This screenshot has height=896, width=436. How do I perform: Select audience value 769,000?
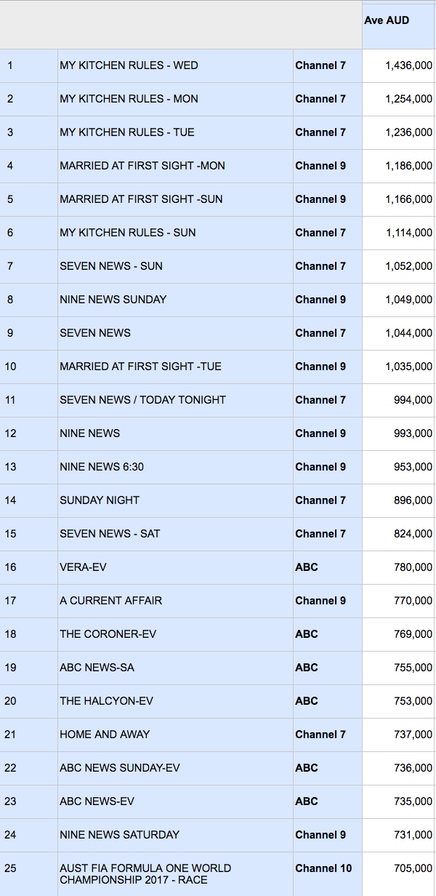click(398, 634)
